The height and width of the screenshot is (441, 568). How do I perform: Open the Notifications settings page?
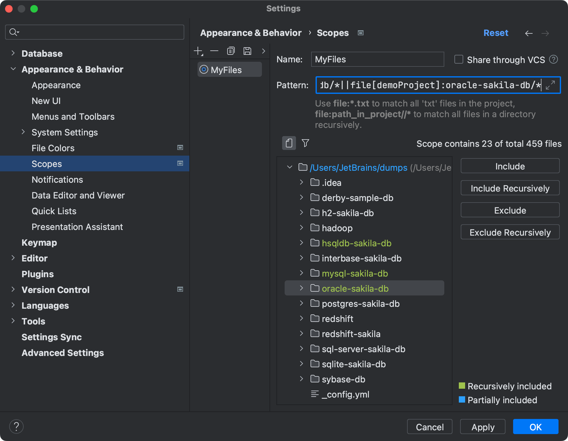[57, 180]
